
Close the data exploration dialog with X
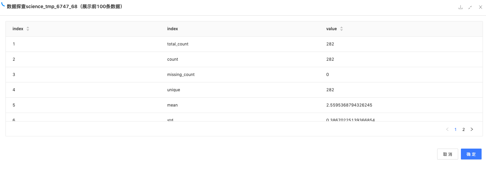481,7
